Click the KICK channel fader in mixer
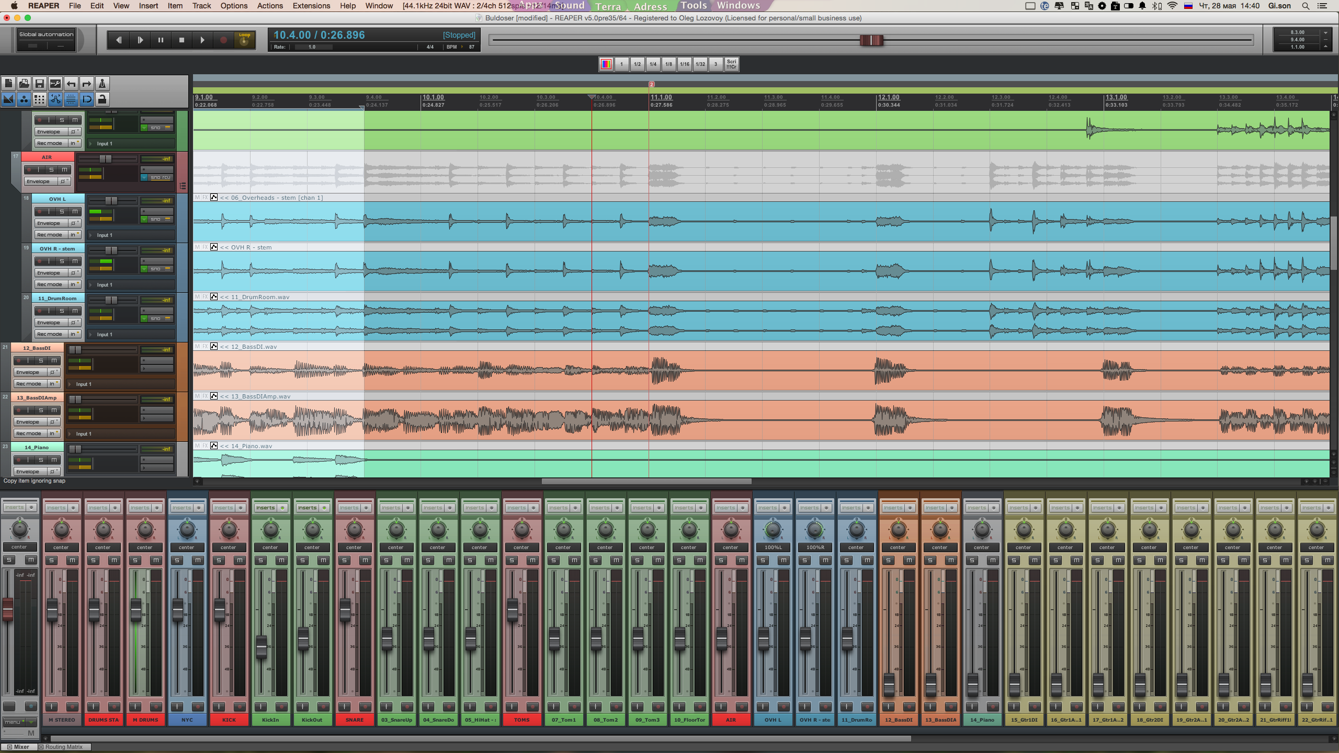1339x753 pixels. click(219, 609)
